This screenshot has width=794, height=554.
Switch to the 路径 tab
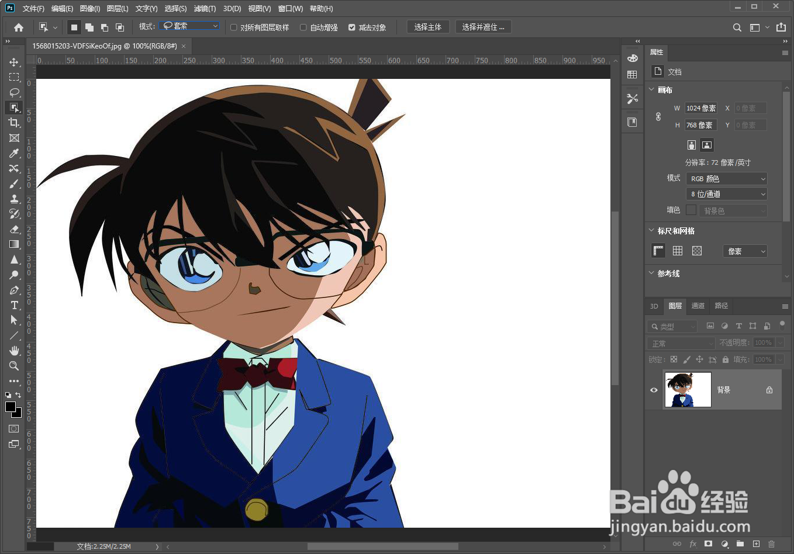(x=721, y=306)
